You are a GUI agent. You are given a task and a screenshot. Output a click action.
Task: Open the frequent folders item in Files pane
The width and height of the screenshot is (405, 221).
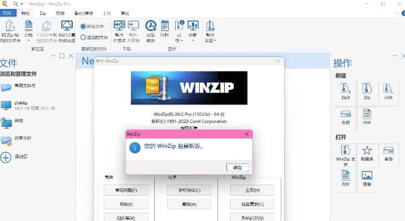(18, 87)
